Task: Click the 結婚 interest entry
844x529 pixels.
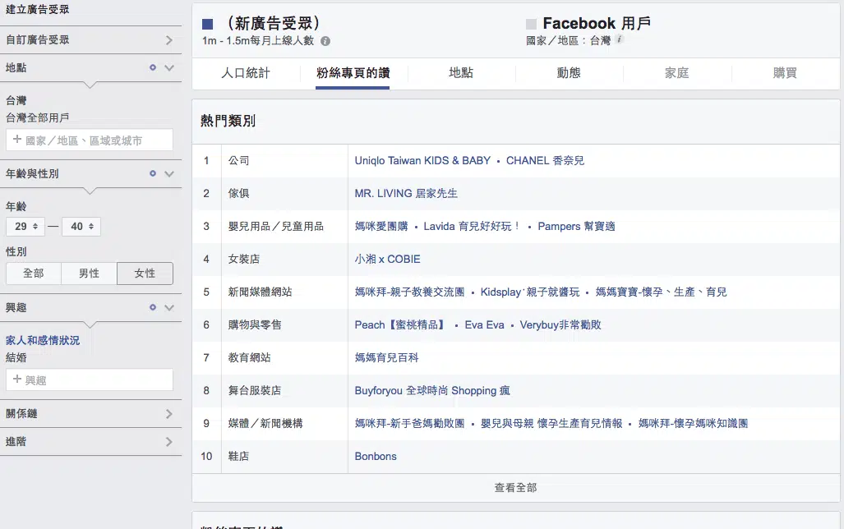Action: pyautogui.click(x=16, y=357)
